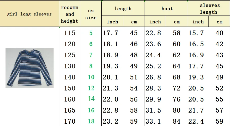The height and width of the screenshot is (126, 230).
Task: Click the green US size 5 cell
Action: (x=91, y=33)
